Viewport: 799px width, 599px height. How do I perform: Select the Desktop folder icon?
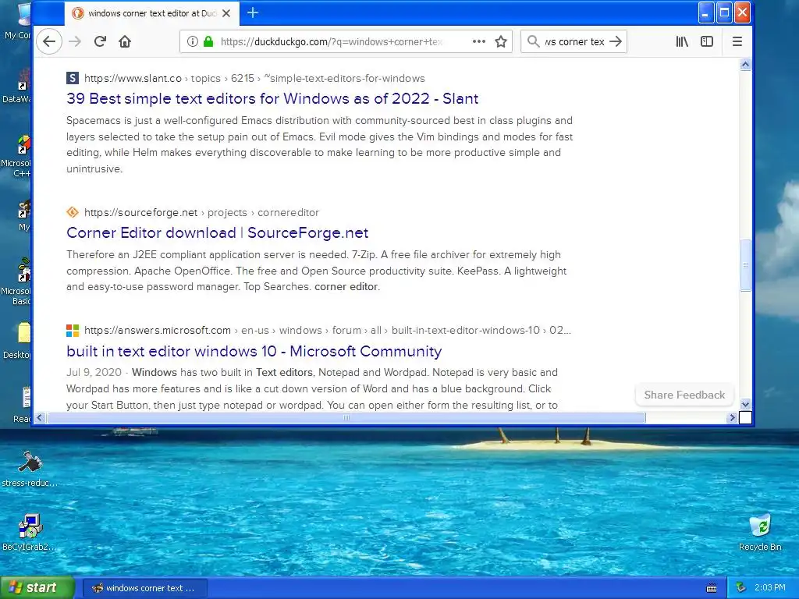click(x=17, y=340)
